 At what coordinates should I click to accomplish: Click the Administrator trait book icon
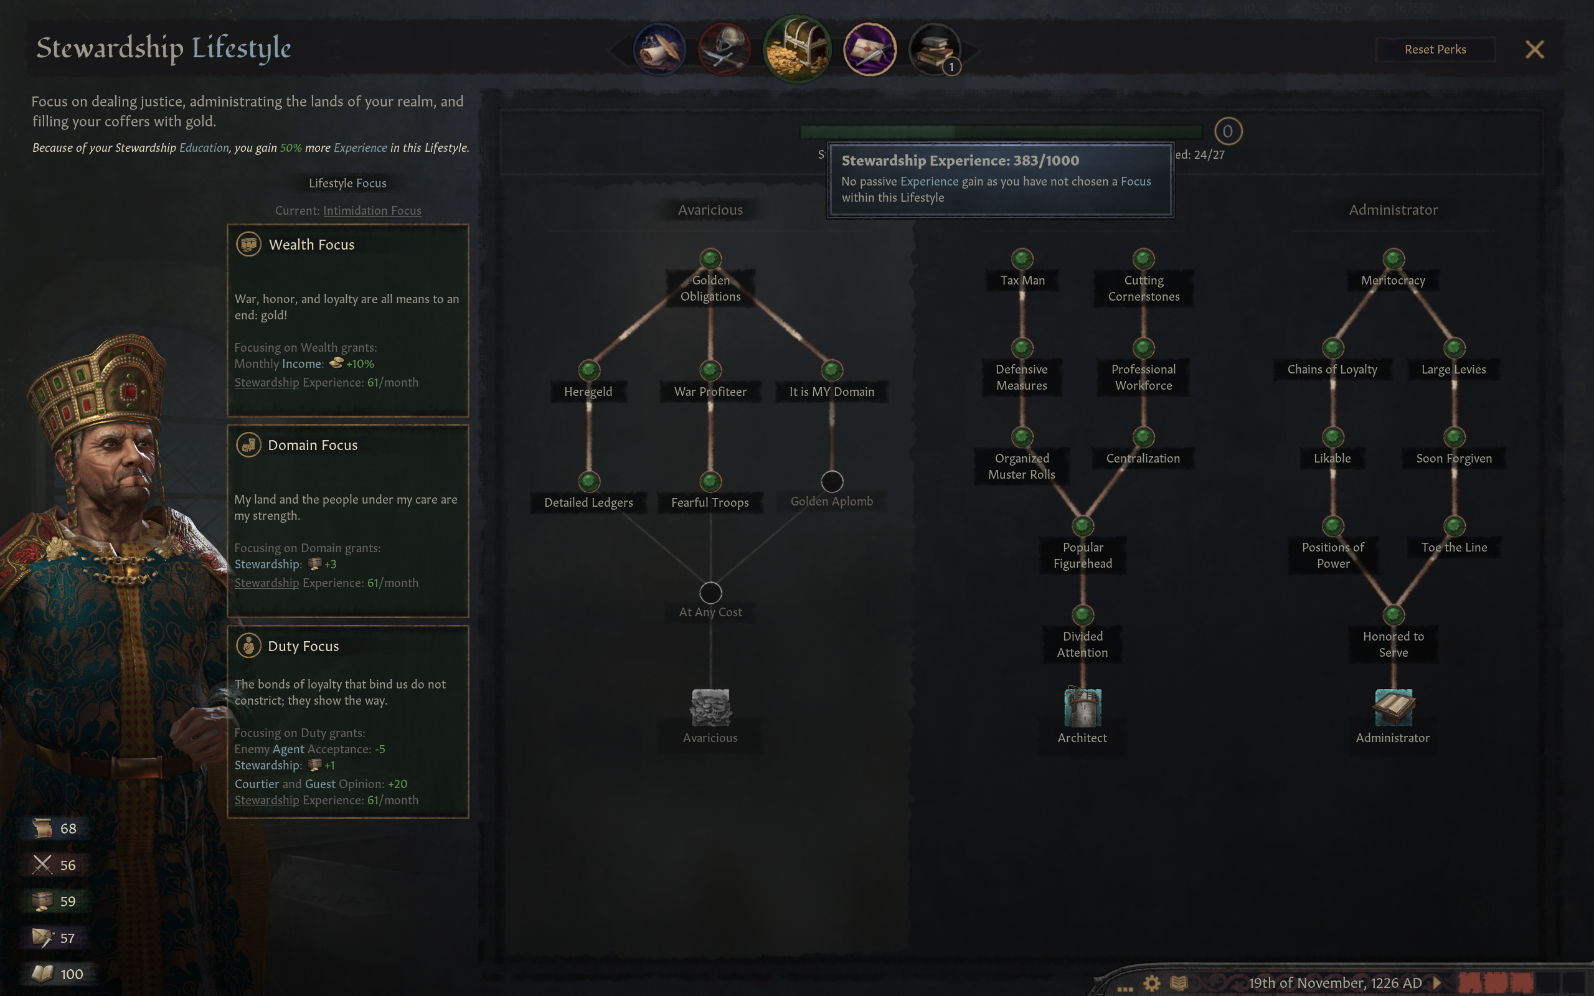[x=1393, y=707]
